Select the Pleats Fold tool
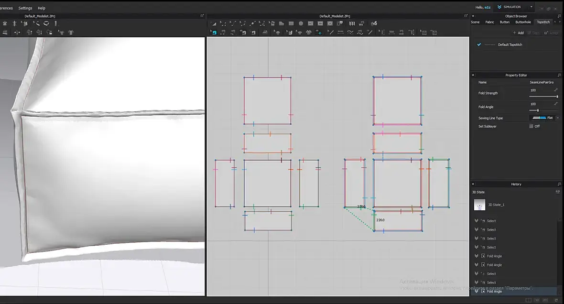 point(352,23)
